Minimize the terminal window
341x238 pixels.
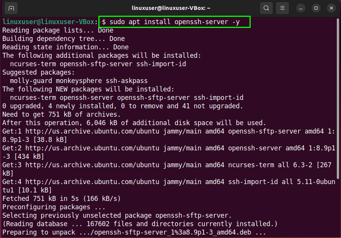point(301,8)
